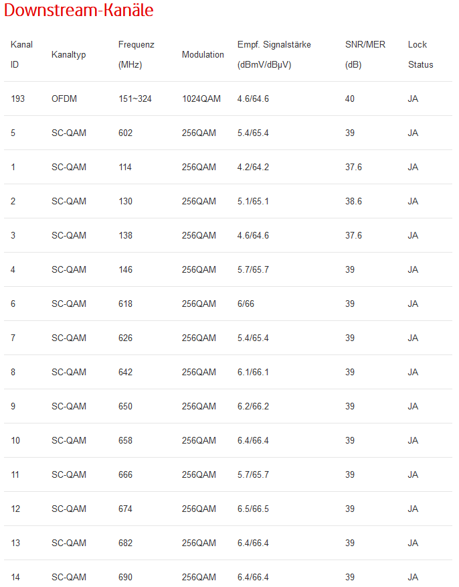Click the 6.2/66.2 signal strength cell
459x587 pixels.
click(x=253, y=406)
